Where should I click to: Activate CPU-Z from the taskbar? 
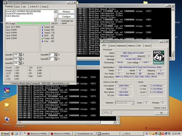tap(132, 134)
